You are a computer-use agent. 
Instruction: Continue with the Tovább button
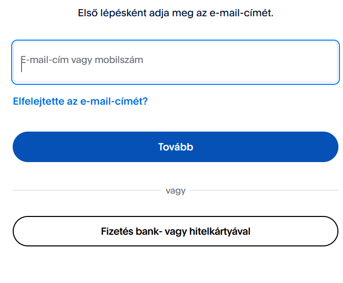coord(175,147)
